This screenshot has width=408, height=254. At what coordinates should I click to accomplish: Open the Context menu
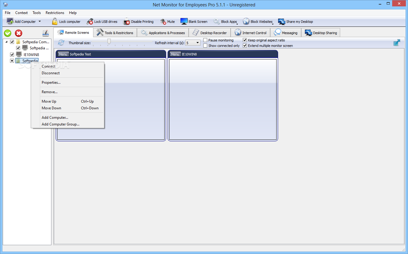tap(22, 13)
